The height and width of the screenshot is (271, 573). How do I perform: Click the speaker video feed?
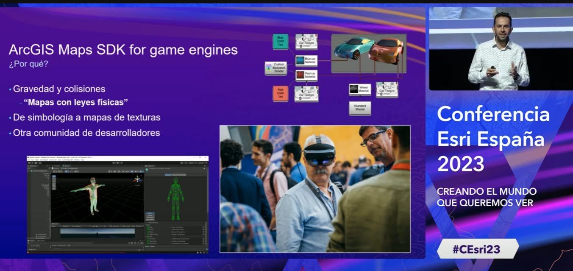500,48
